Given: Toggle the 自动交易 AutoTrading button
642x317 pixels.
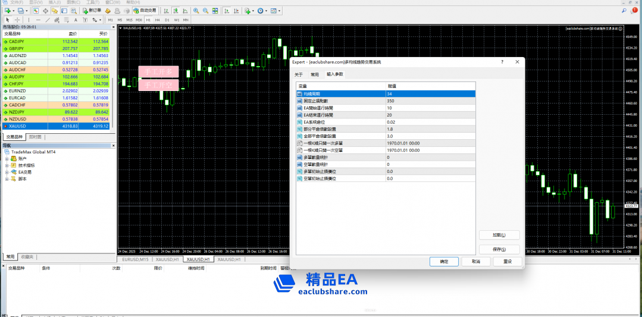Looking at the screenshot, I should (x=145, y=11).
